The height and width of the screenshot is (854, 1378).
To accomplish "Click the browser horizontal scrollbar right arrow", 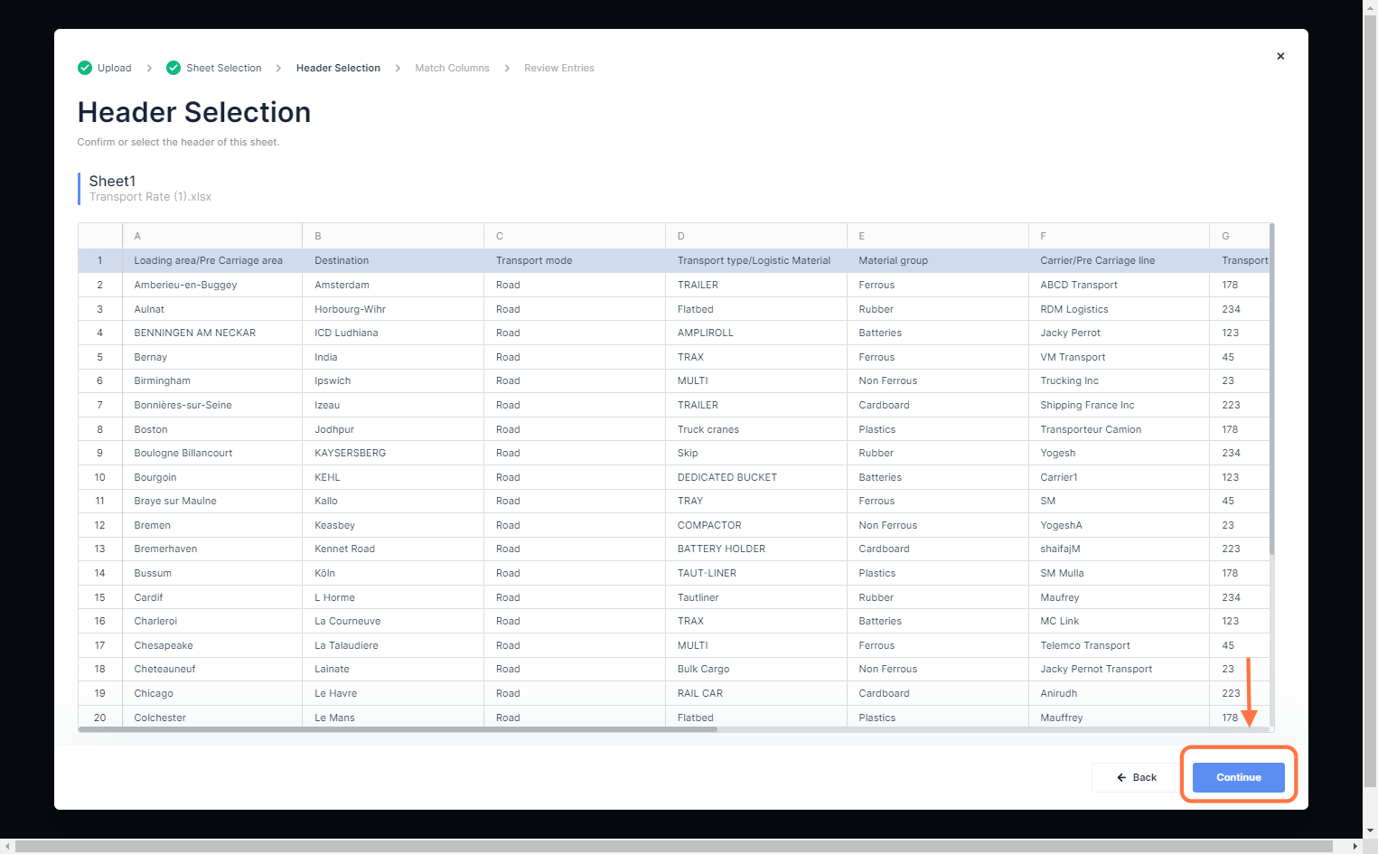I will [x=1355, y=847].
